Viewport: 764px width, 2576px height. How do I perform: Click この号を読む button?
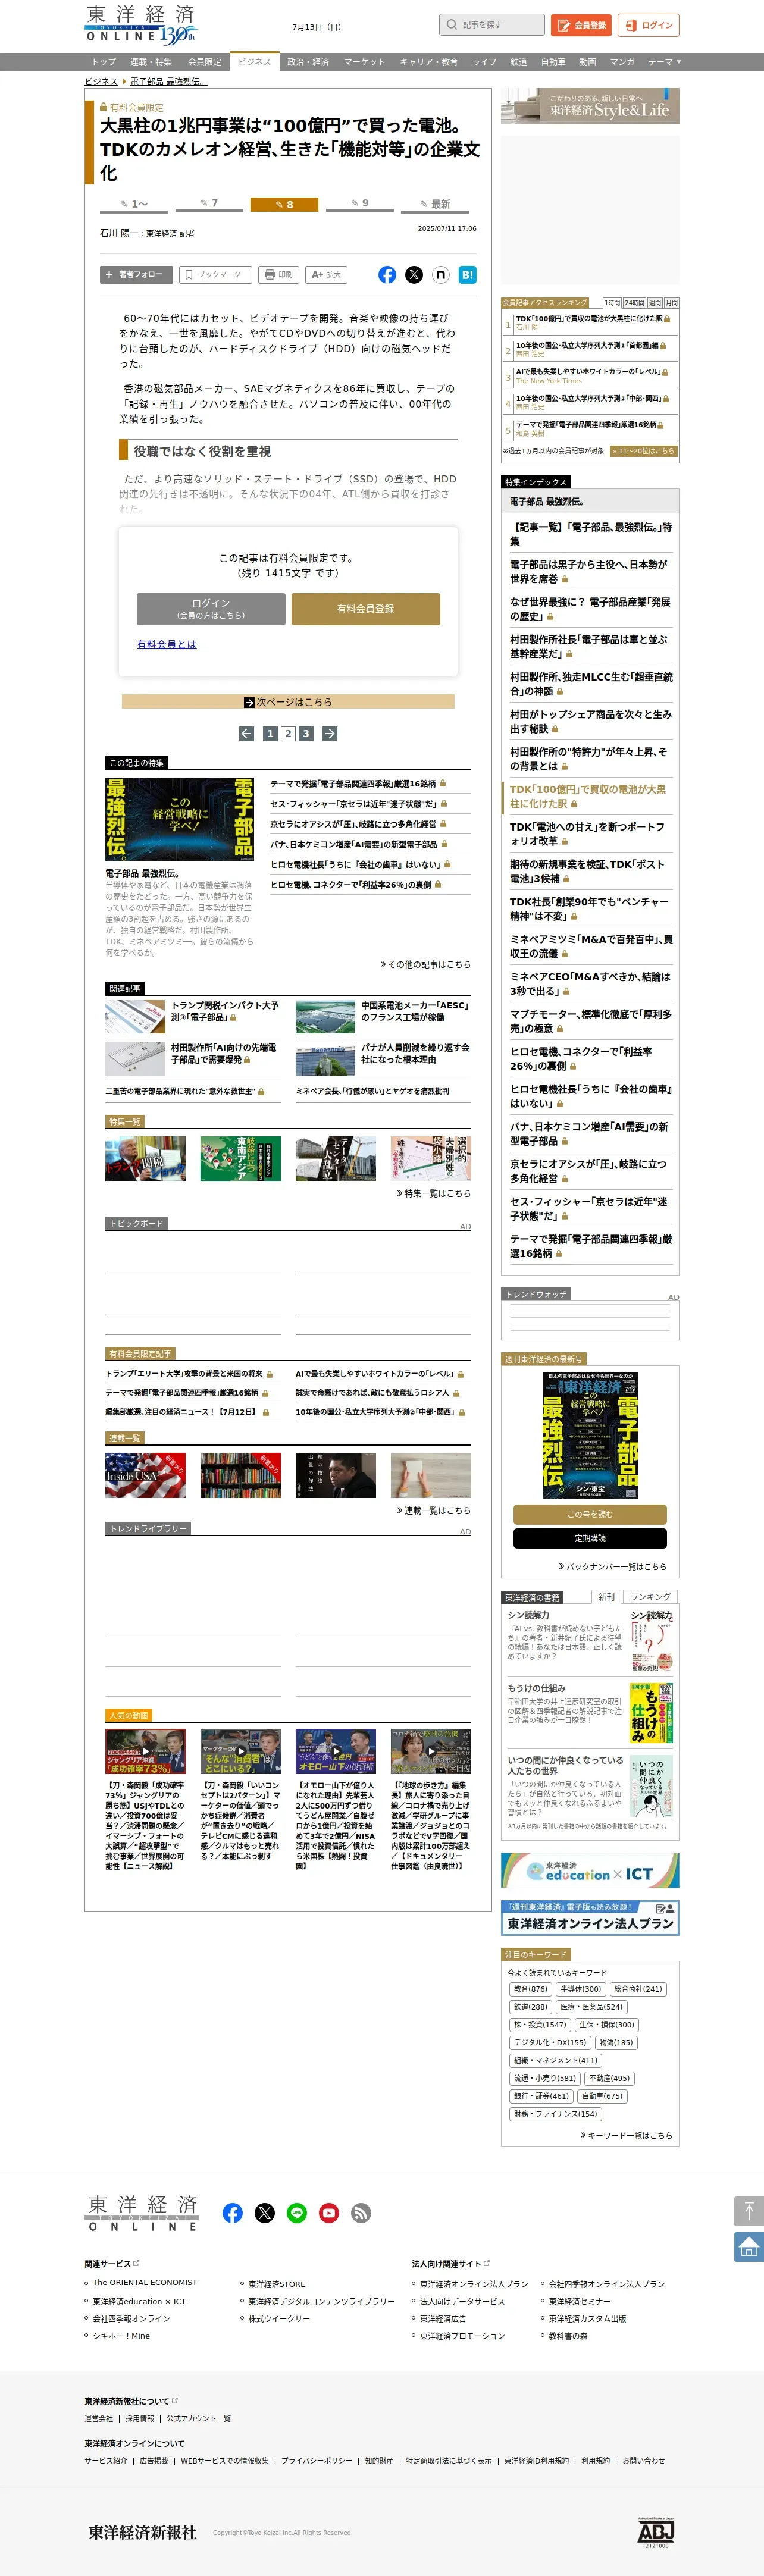590,1515
